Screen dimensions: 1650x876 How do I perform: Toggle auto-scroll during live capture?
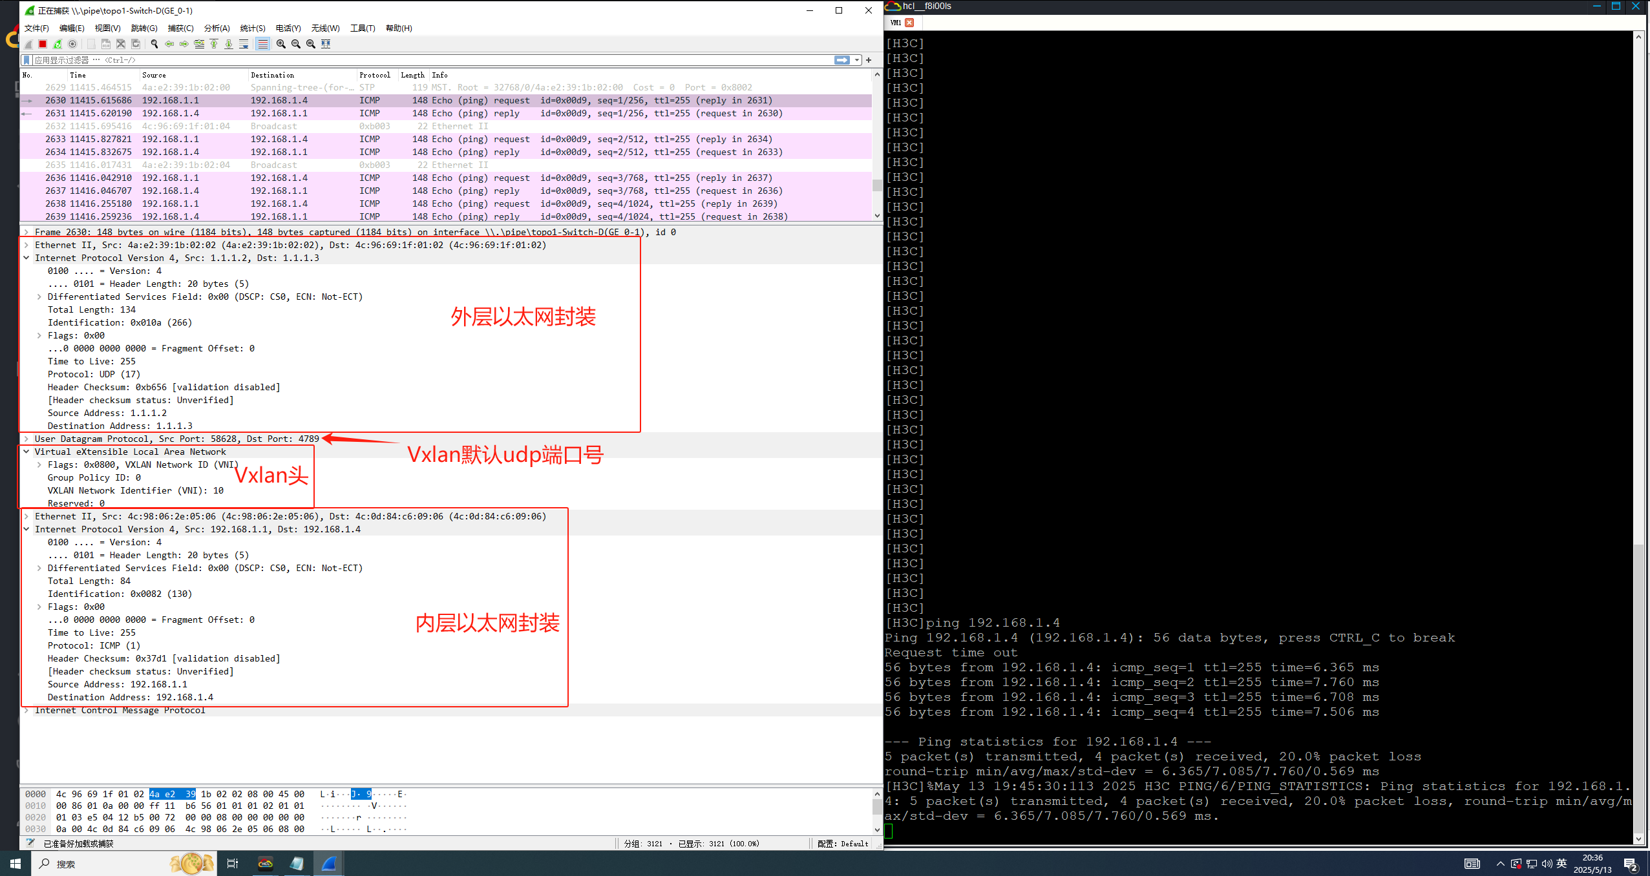click(244, 44)
